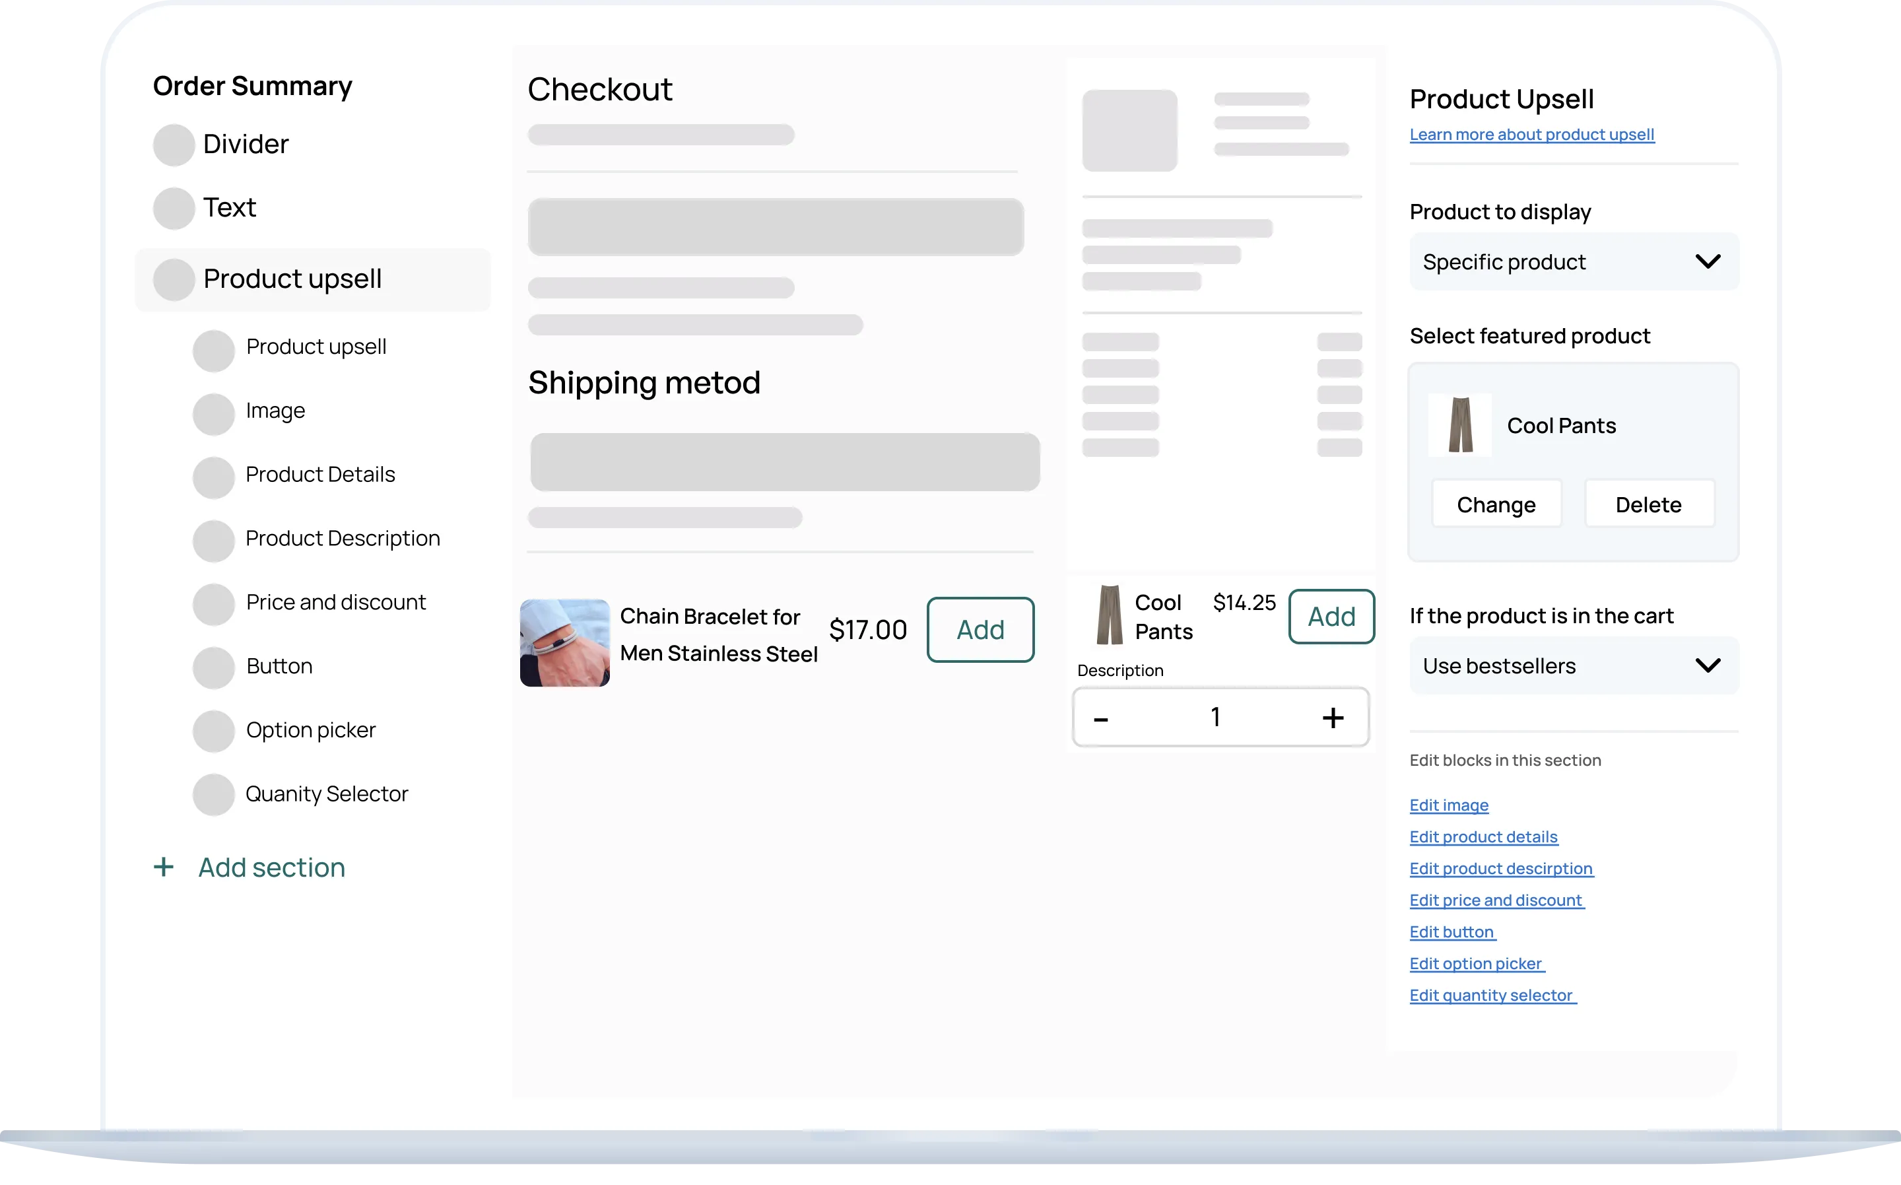This screenshot has height=1185, width=1901.
Task: Select the Price and discount block
Action: coord(335,603)
